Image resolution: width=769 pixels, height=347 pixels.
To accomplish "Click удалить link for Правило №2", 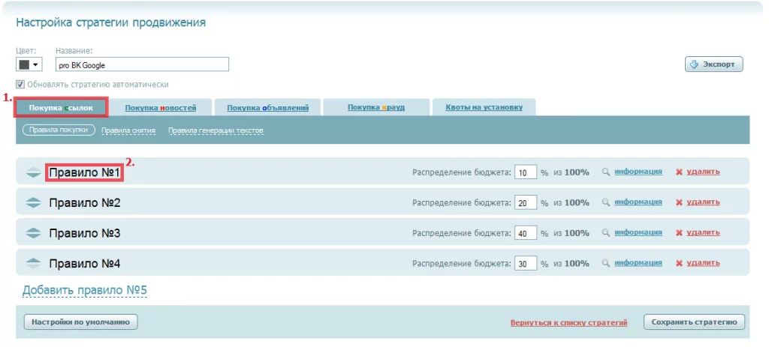I will tap(703, 202).
